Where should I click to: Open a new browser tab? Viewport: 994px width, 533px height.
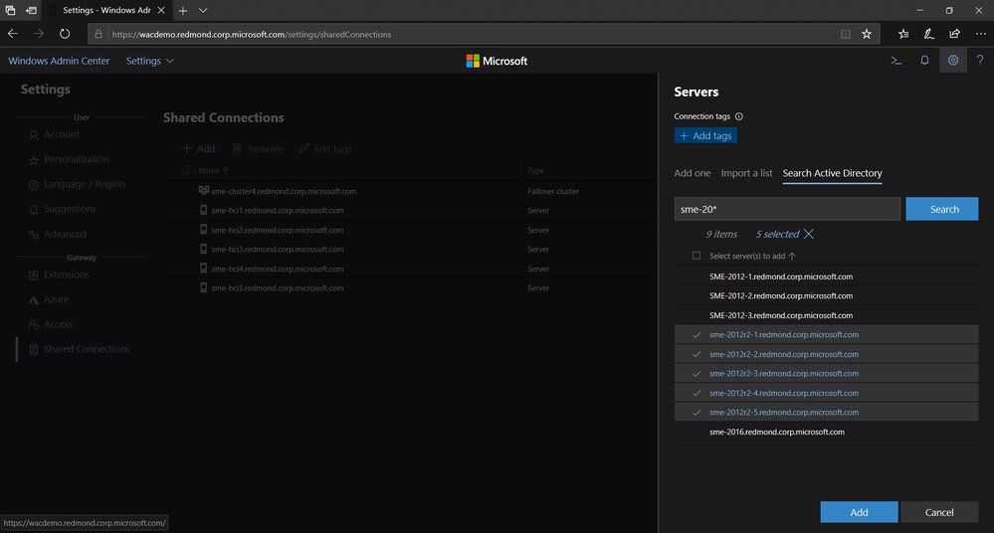pyautogui.click(x=182, y=11)
